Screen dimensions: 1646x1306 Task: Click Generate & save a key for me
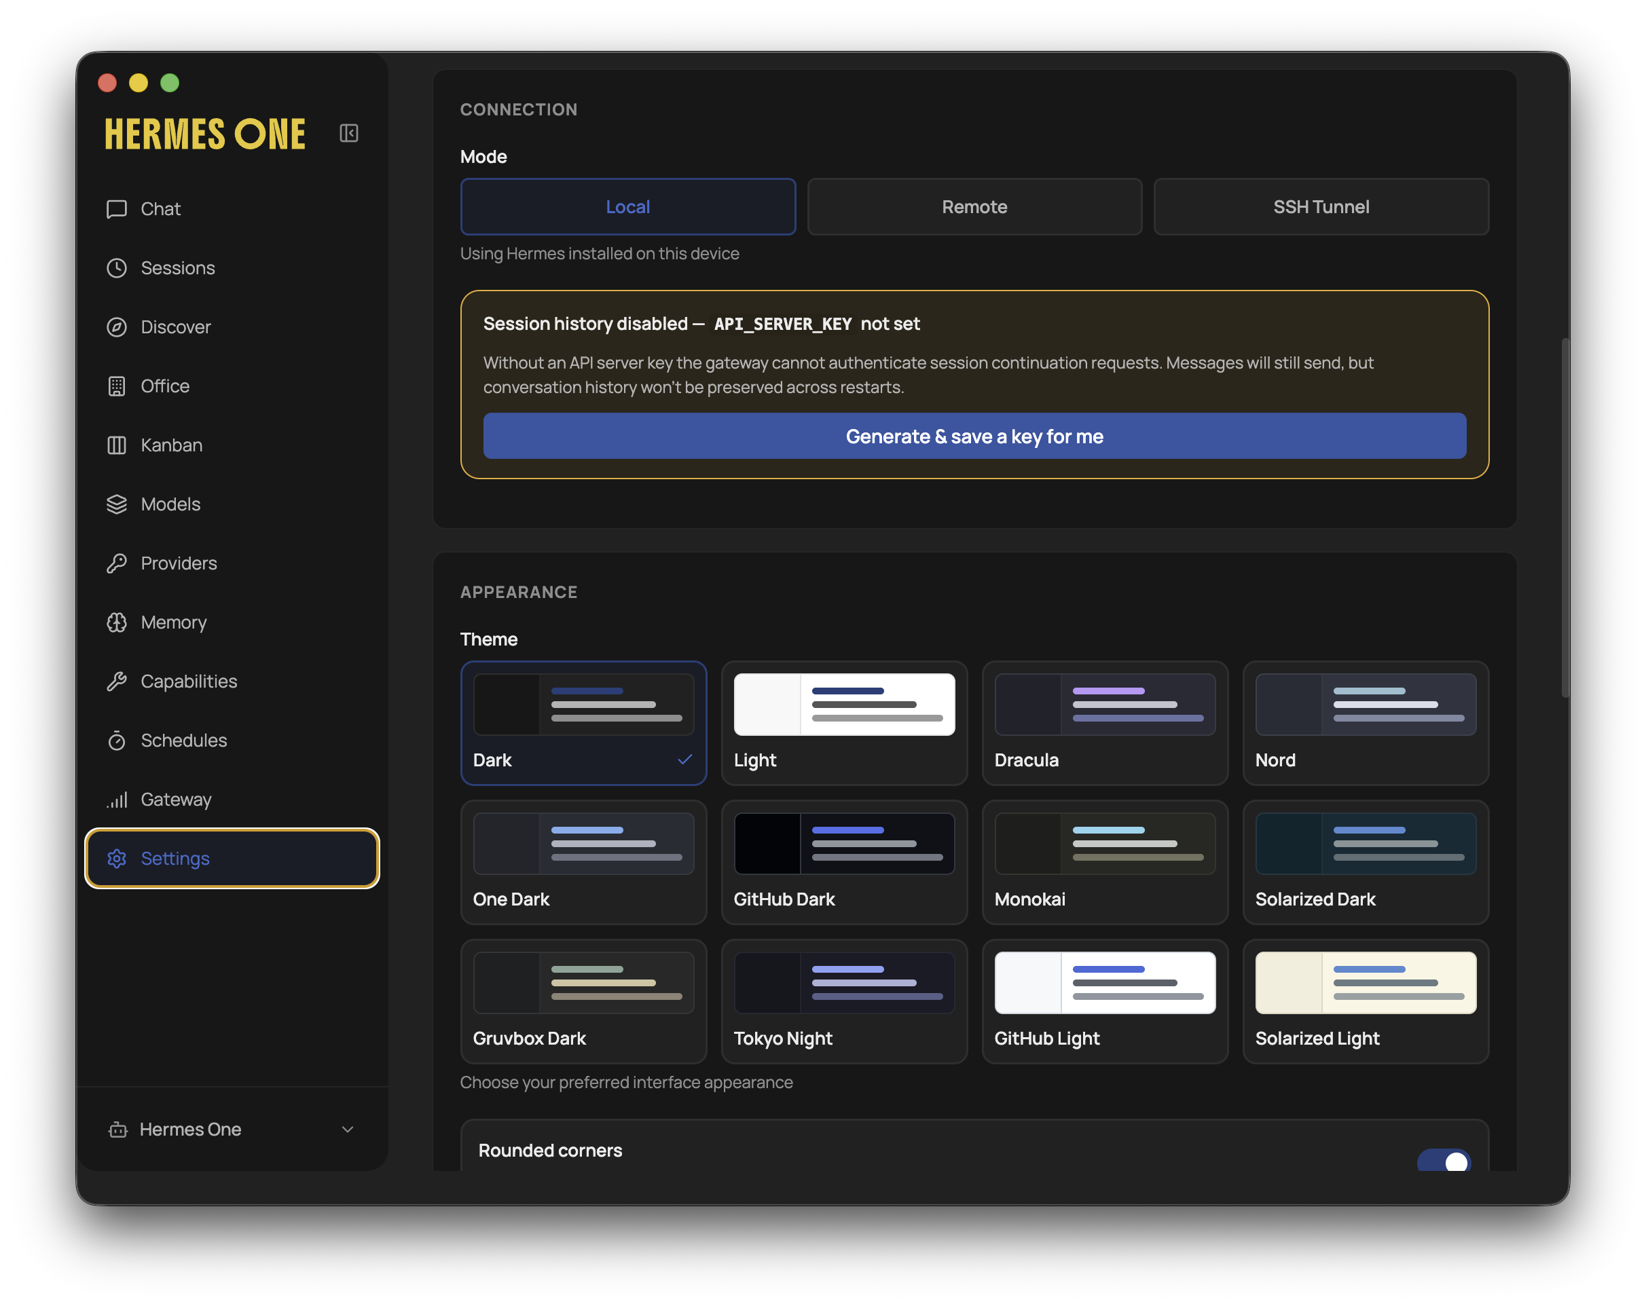[x=974, y=436]
